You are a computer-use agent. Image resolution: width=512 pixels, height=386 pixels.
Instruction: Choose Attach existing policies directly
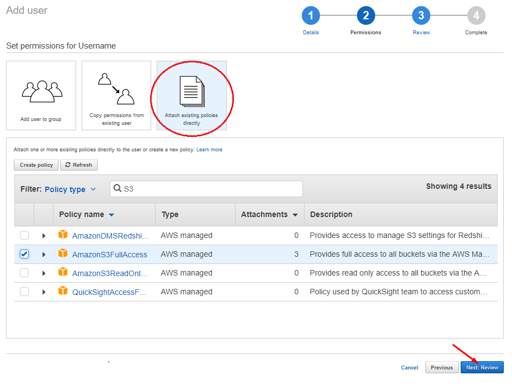pyautogui.click(x=191, y=95)
